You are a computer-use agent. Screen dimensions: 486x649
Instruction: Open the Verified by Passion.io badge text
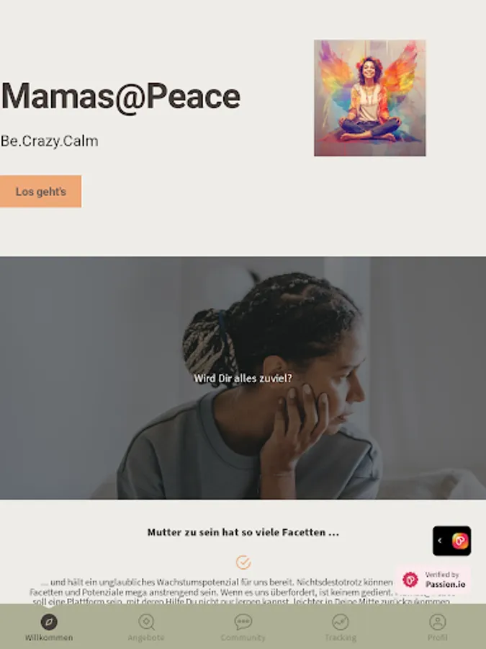pyautogui.click(x=445, y=580)
